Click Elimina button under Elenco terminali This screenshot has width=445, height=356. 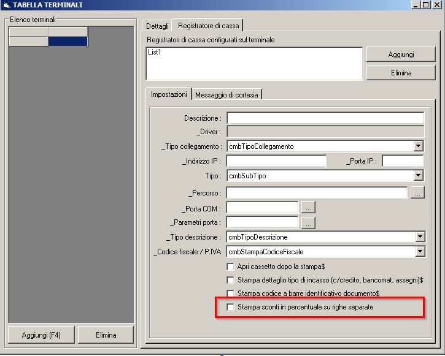point(106,335)
